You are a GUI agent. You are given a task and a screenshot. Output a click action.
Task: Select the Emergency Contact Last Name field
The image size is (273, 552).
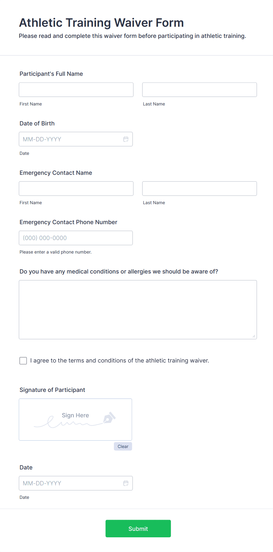pos(199,188)
